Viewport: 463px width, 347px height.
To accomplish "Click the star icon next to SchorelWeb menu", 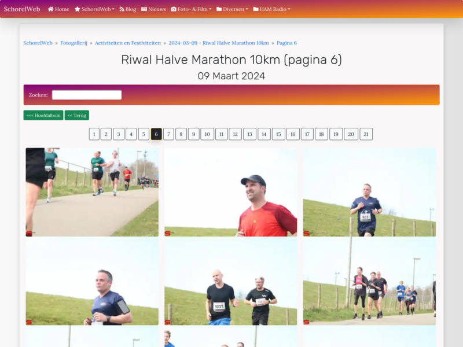I will (x=78, y=9).
